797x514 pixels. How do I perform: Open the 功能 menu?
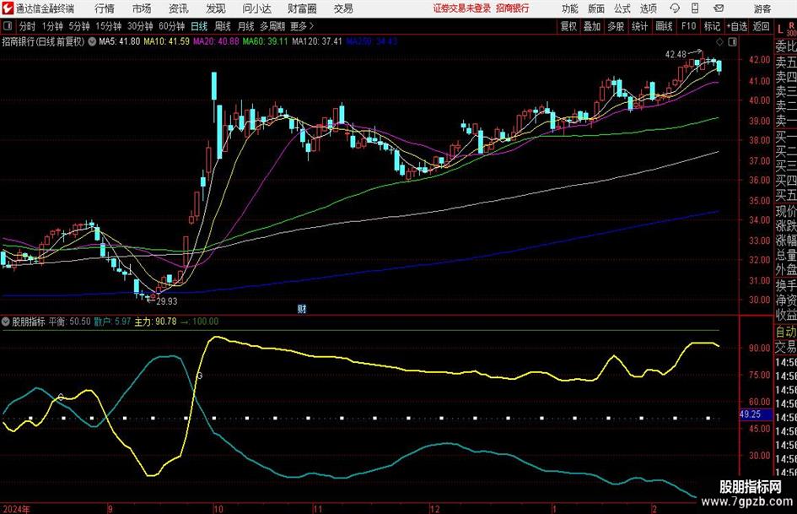tap(570, 8)
